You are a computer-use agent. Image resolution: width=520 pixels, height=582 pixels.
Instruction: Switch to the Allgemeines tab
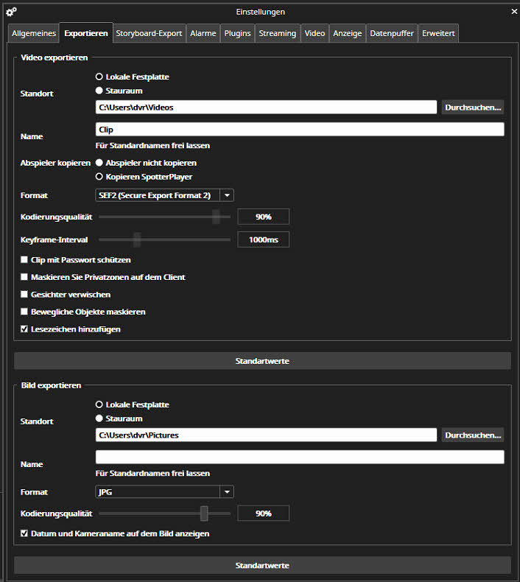(33, 33)
